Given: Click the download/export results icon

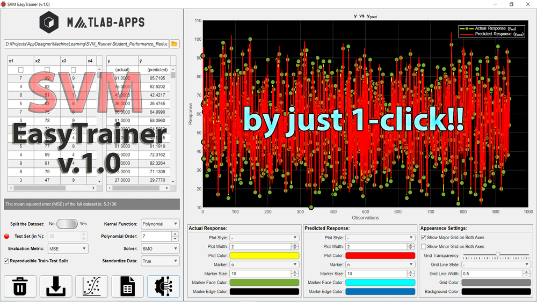Looking at the screenshot, I should [x=56, y=286].
